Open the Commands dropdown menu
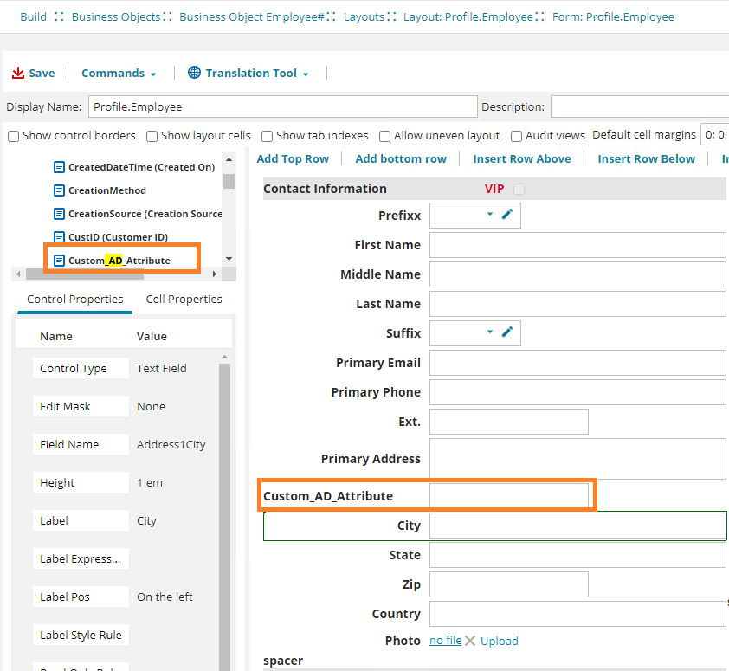Viewport: 729px width, 671px height. (119, 73)
